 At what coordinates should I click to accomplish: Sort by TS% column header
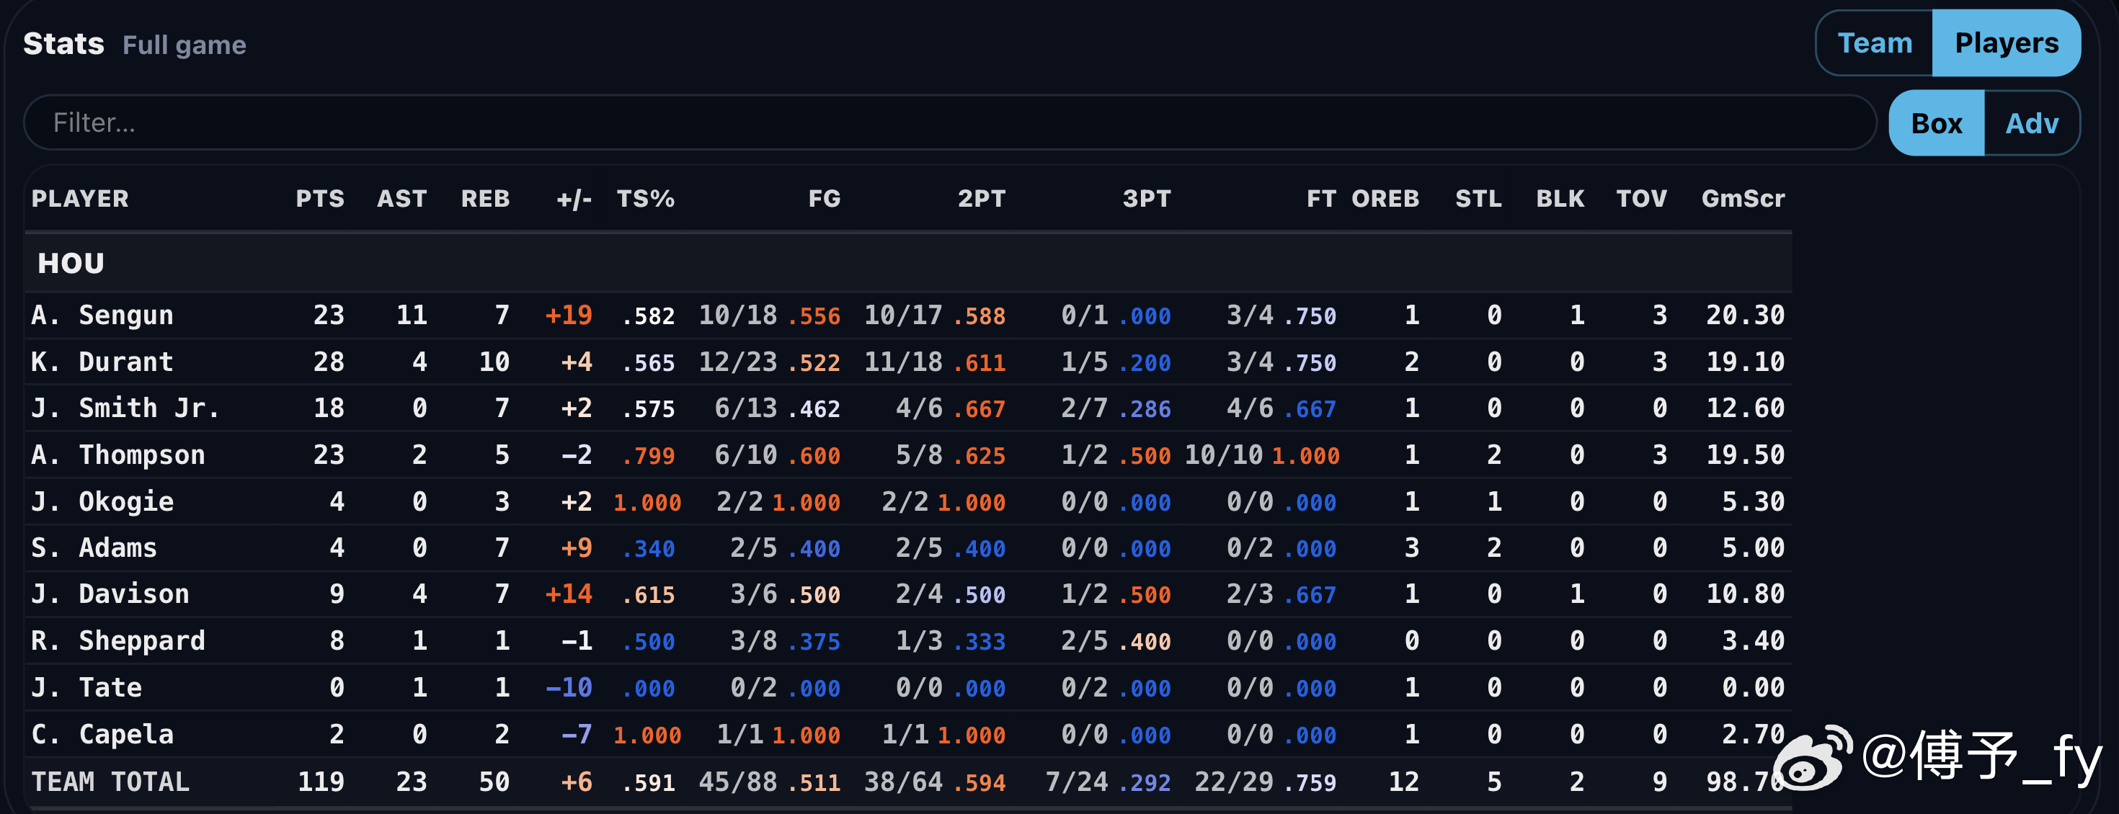[x=645, y=198]
